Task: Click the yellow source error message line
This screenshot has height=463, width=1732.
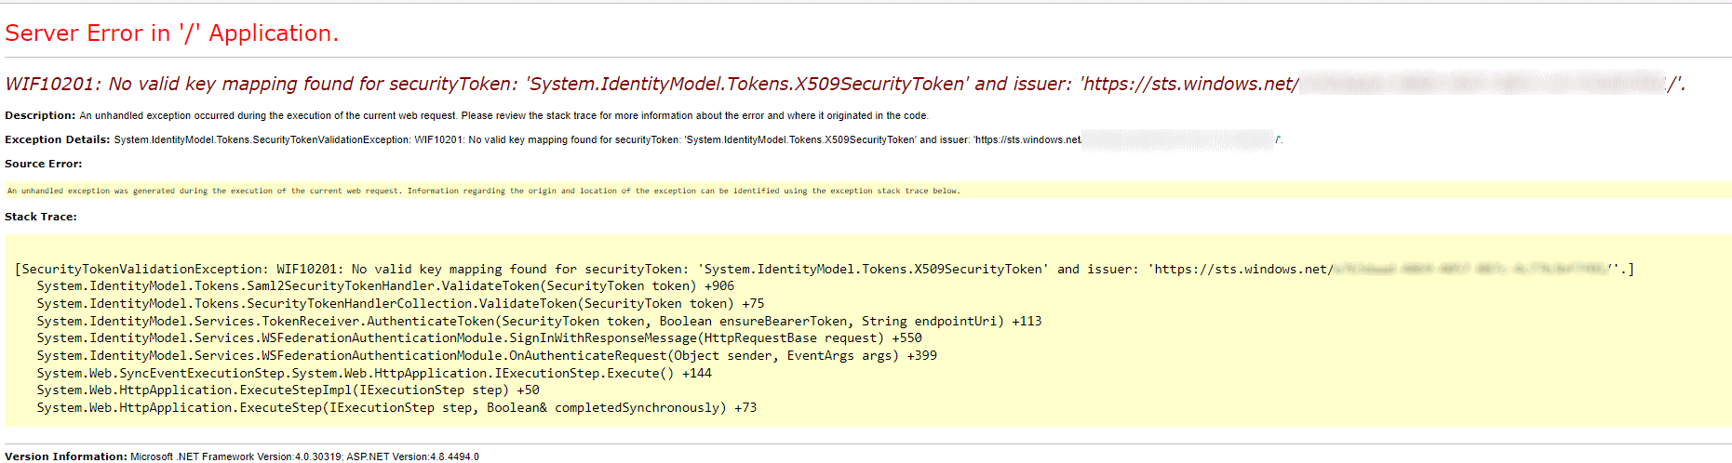Action: 483,191
